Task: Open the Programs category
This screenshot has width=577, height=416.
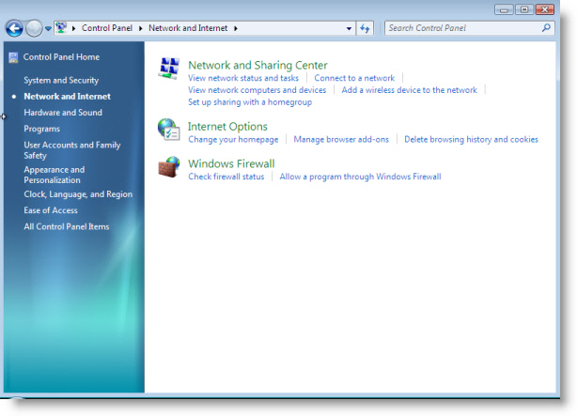Action: coord(41,129)
